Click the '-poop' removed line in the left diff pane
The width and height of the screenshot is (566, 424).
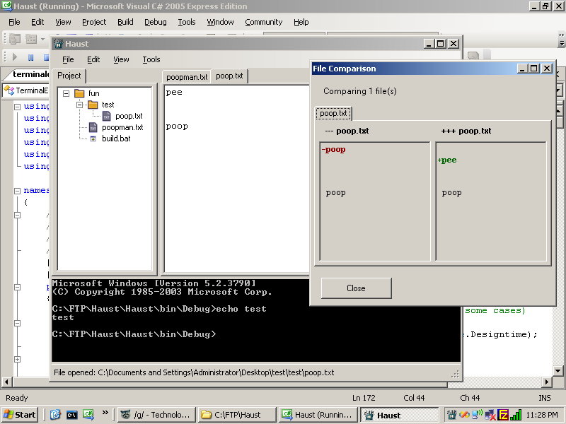click(333, 149)
